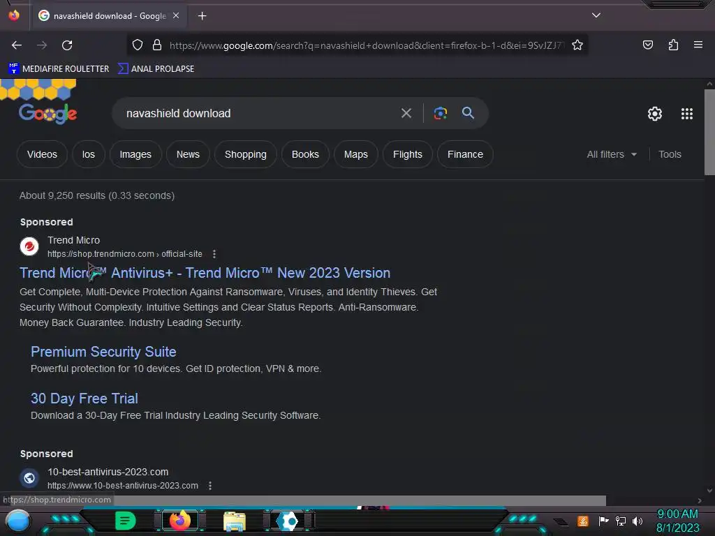The width and height of the screenshot is (715, 536).
Task: Switch to Finance results
Action: pyautogui.click(x=465, y=154)
